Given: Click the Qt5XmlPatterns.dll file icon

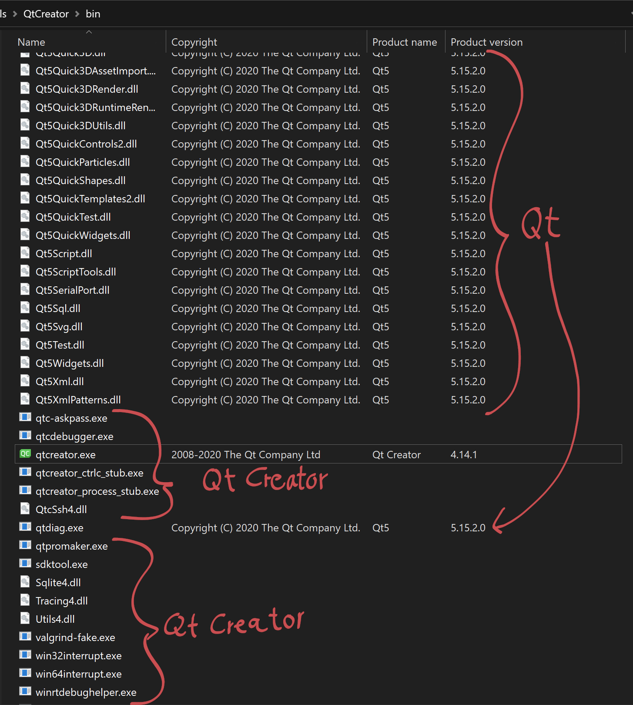Looking at the screenshot, I should [25, 399].
